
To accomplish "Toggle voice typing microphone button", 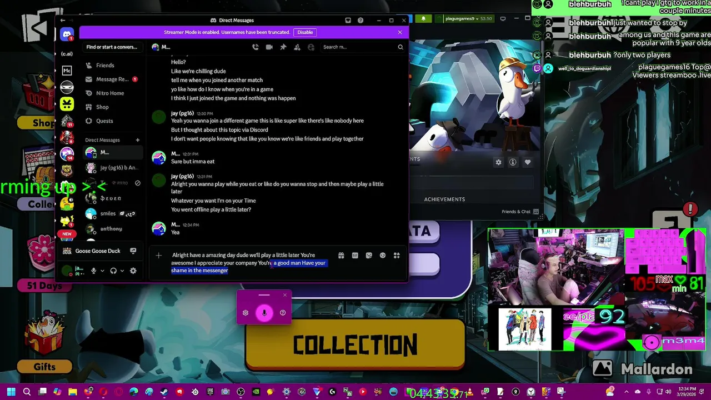I will tap(264, 313).
